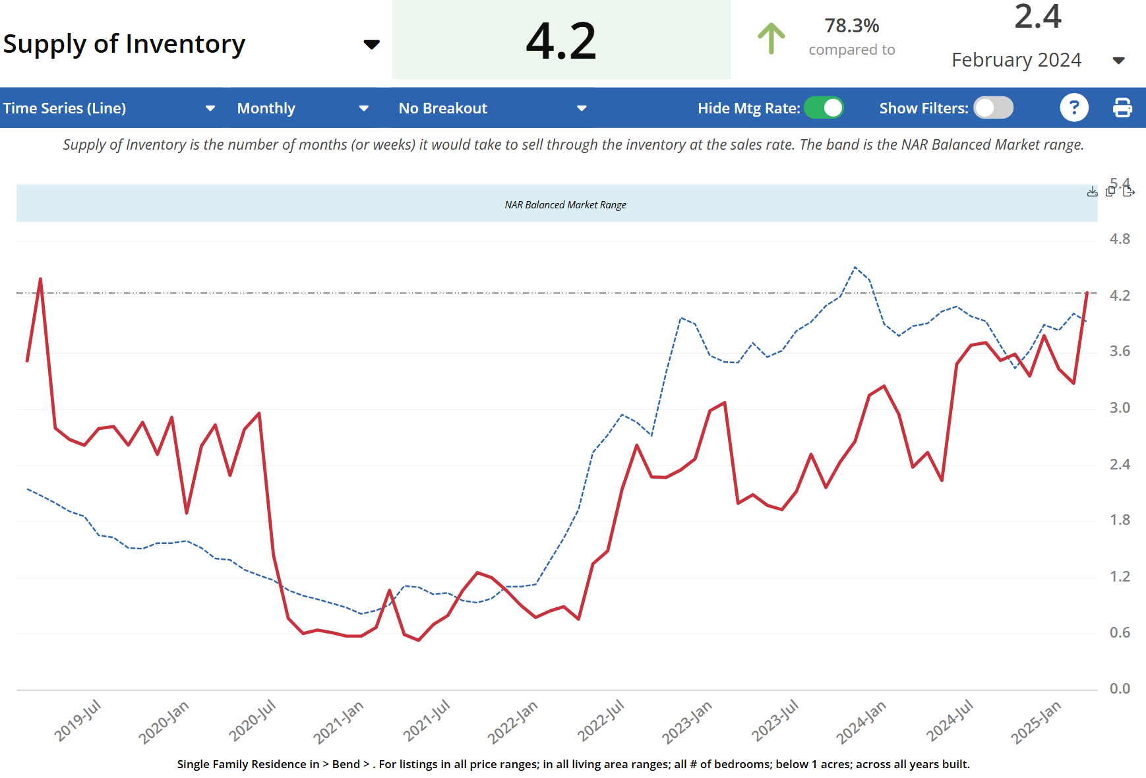Click the 2021-Jan x-axis label
Viewport: 1146px width, 778px height.
pyautogui.click(x=338, y=721)
